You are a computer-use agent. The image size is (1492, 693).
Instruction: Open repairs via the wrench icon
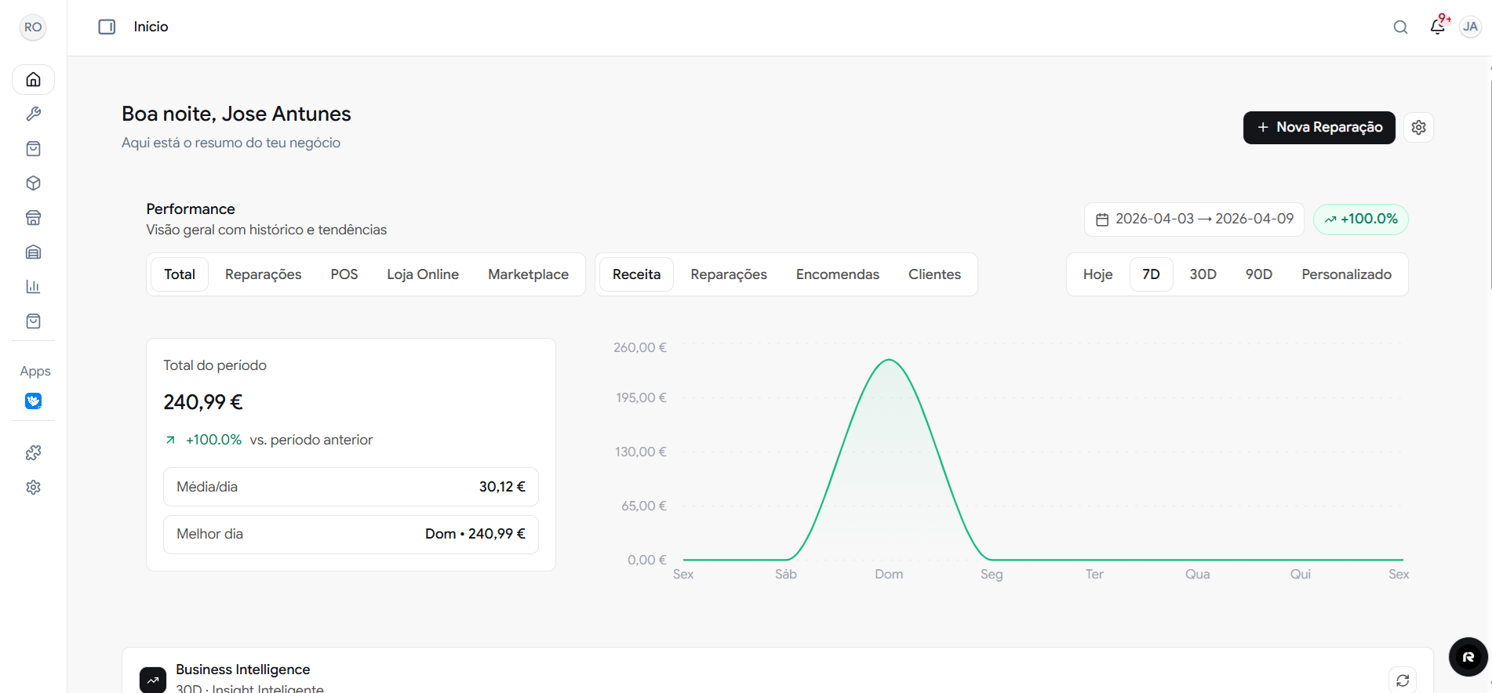point(33,114)
